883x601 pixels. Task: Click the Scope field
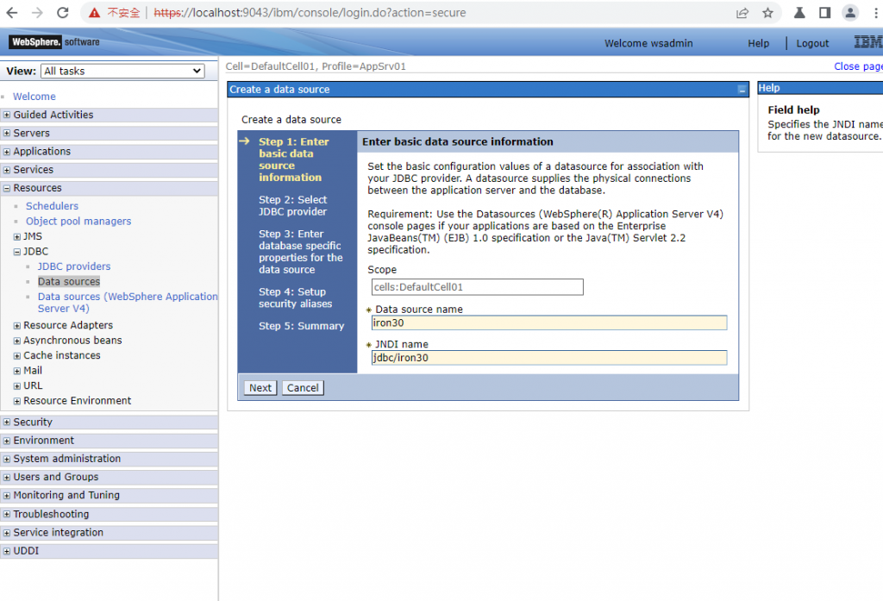(x=477, y=286)
